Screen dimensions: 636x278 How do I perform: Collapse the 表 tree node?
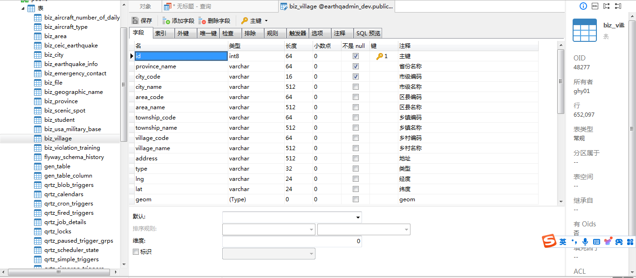coord(22,8)
